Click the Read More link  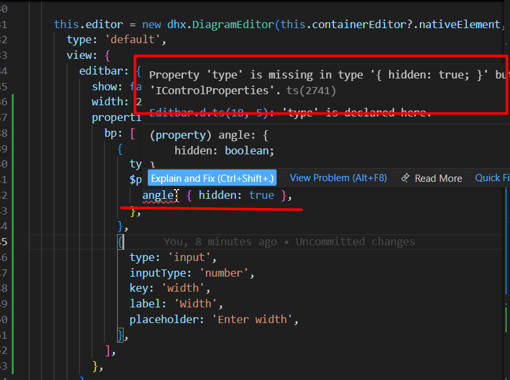[438, 178]
